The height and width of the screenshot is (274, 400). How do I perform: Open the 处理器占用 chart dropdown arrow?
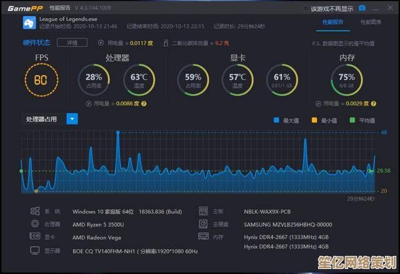[x=72, y=119]
